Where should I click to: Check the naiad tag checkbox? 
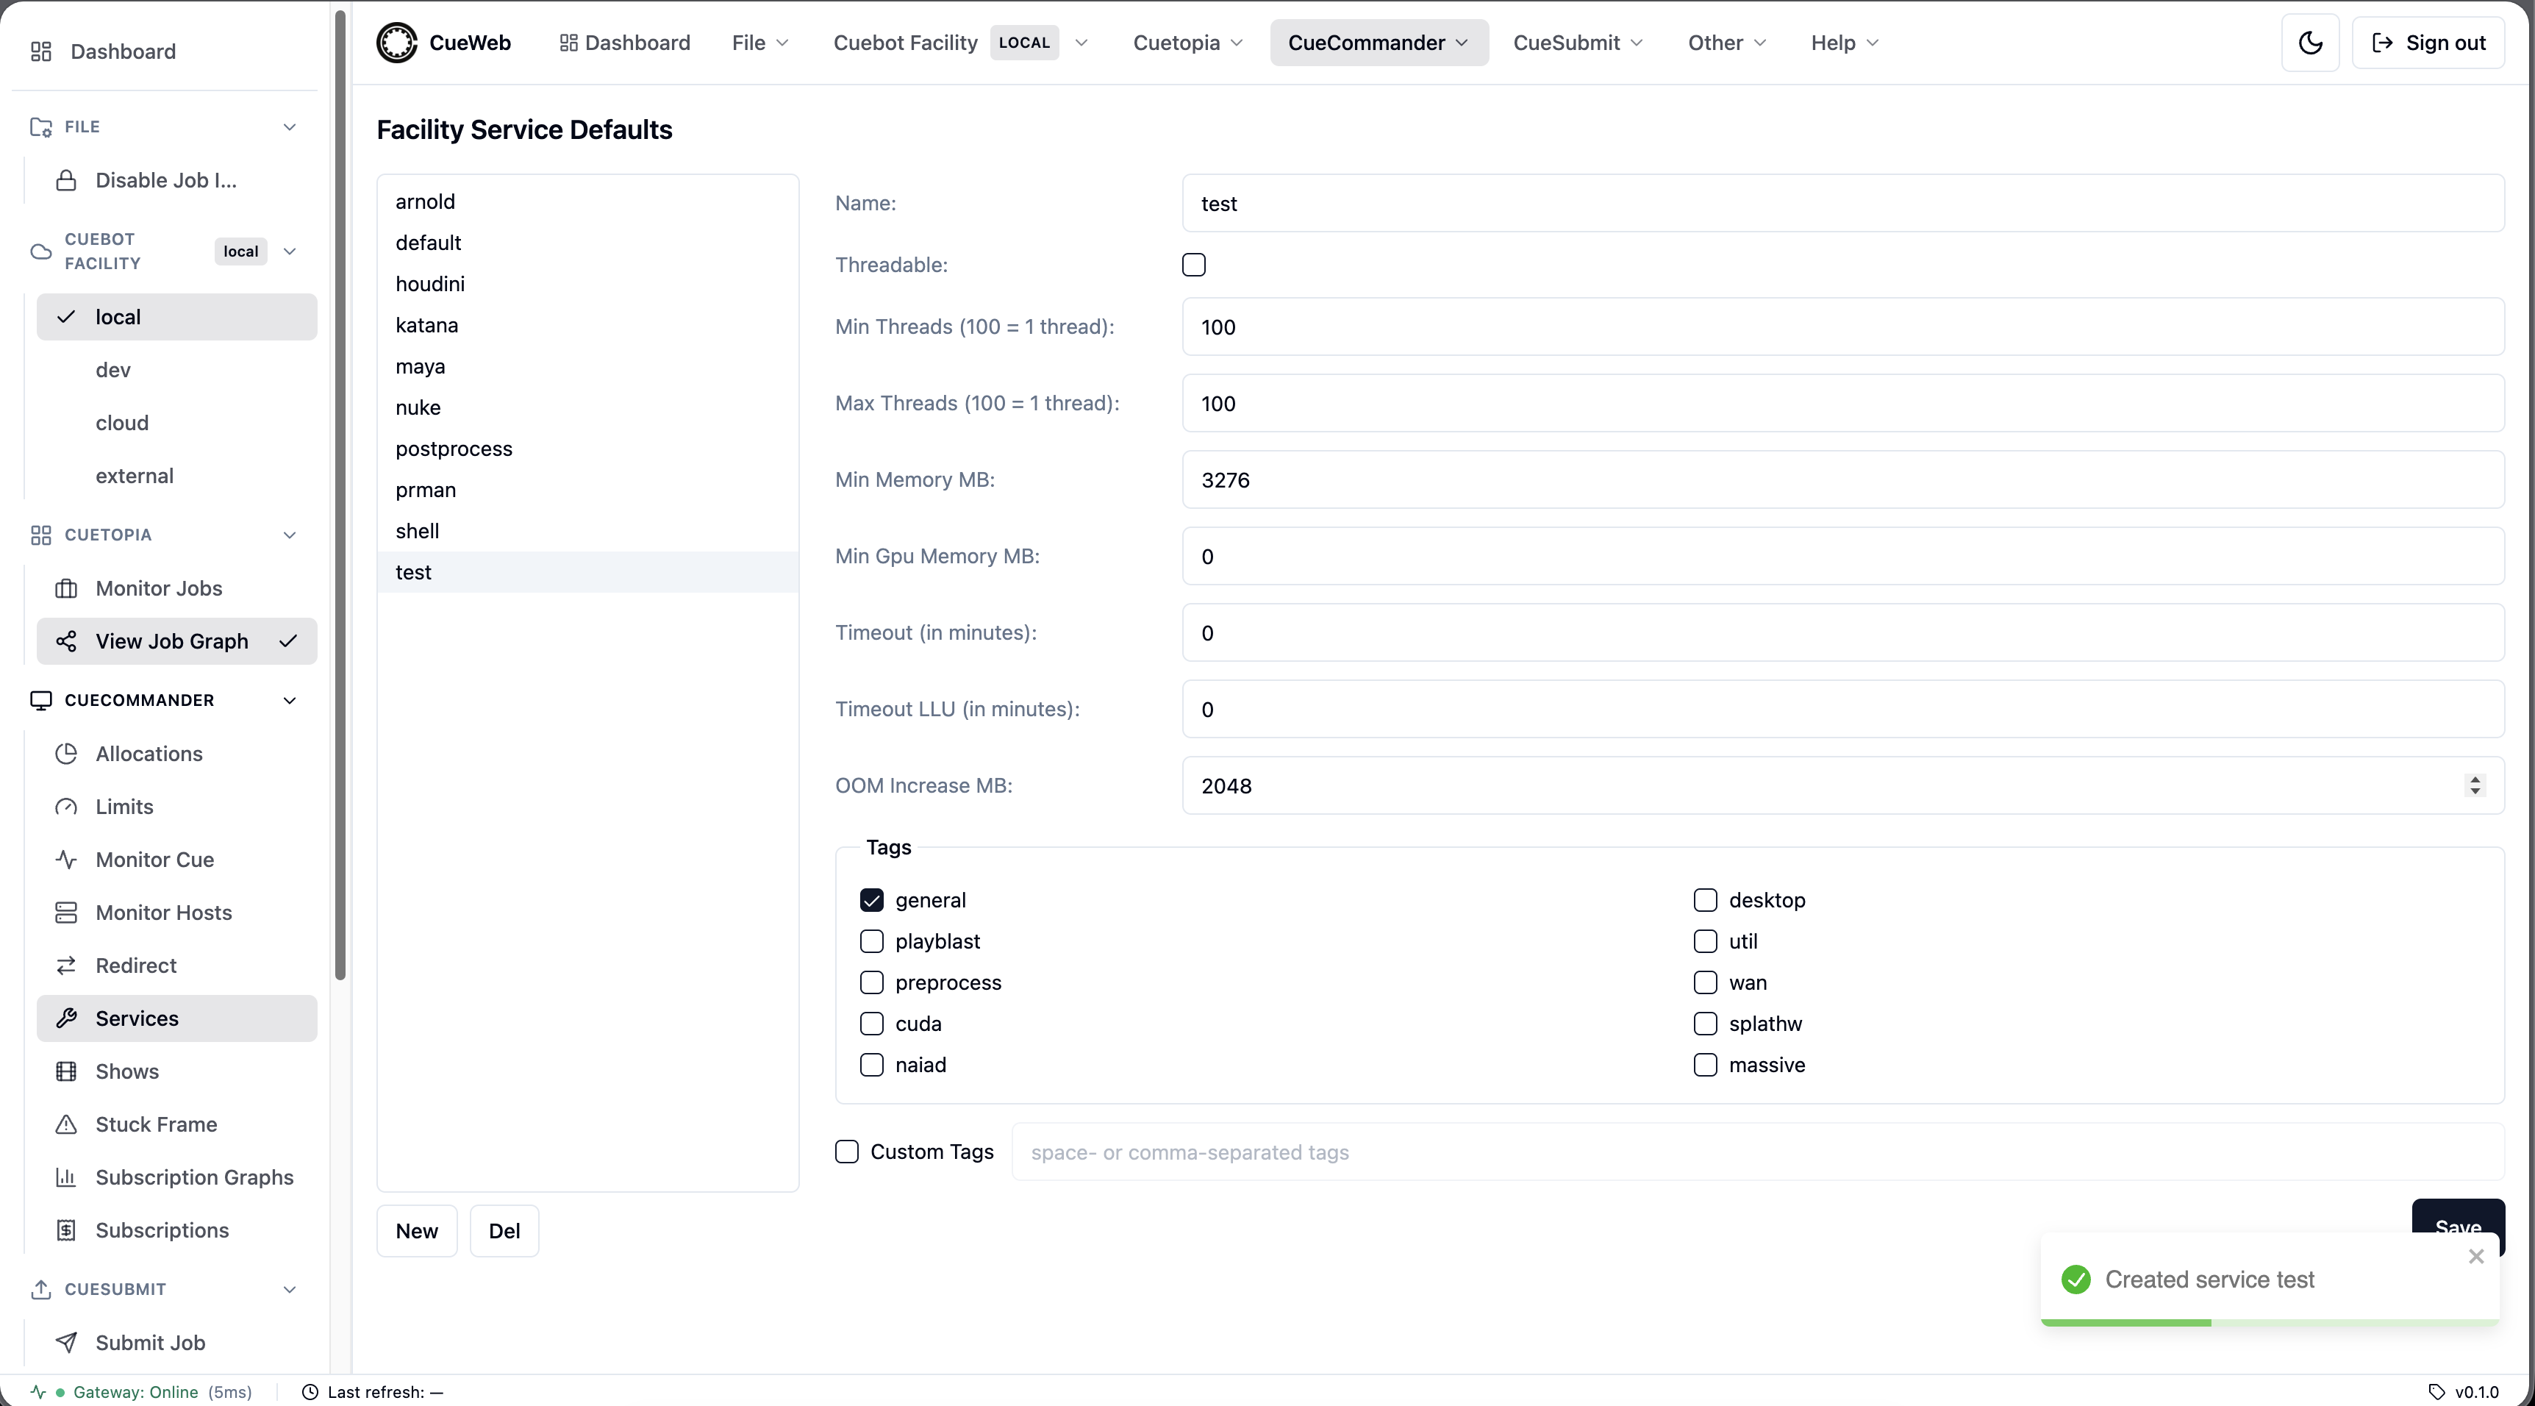871,1066
